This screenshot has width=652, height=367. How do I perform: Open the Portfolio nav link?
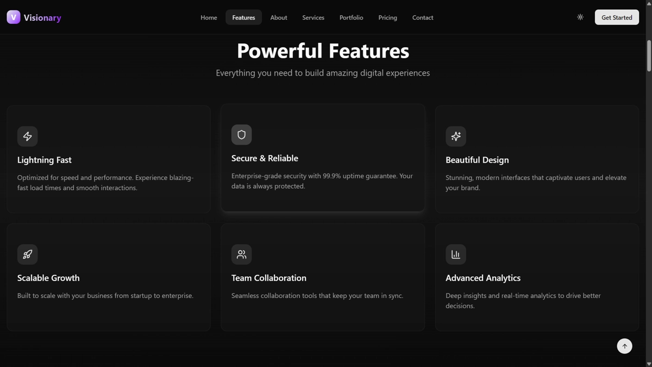pyautogui.click(x=351, y=17)
